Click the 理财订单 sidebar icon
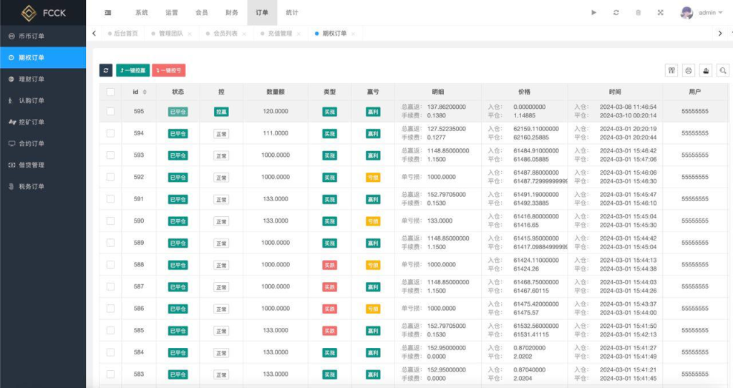This screenshot has height=388, width=733. (11, 79)
